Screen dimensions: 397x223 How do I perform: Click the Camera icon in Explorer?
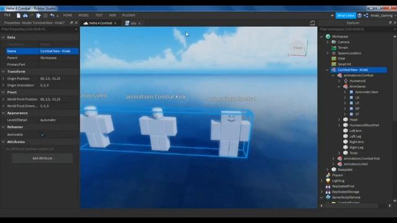coord(334,42)
